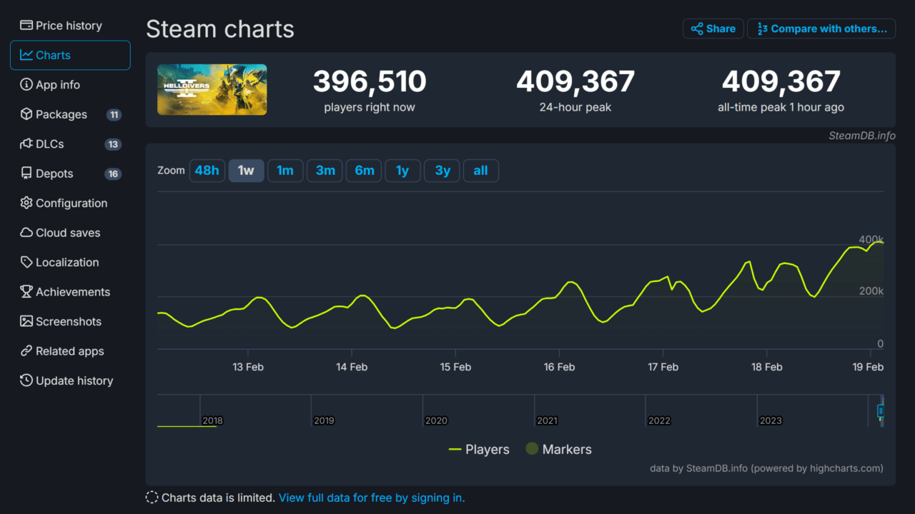Show the Achievements list

(70, 292)
